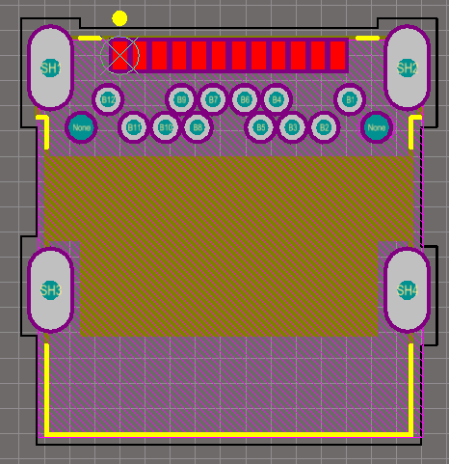Screen dimensions: 449x464
Task: Select the SH1 shield slot pad
Action: [50, 68]
